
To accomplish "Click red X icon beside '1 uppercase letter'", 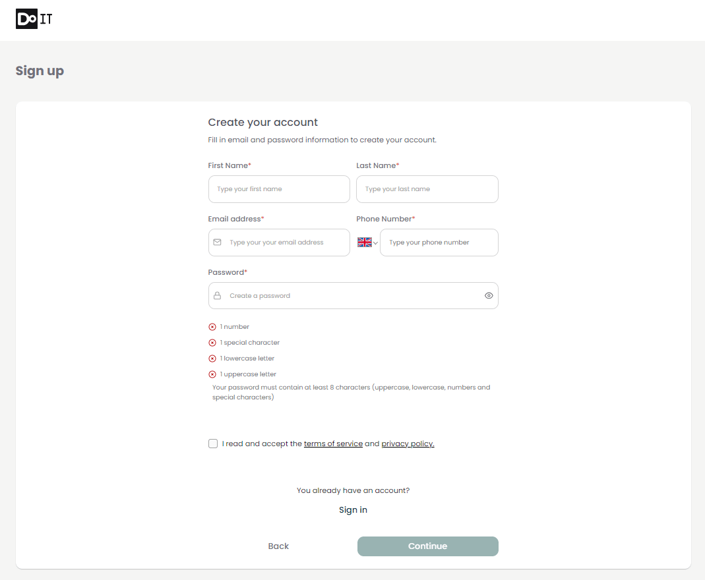I will click(x=212, y=374).
